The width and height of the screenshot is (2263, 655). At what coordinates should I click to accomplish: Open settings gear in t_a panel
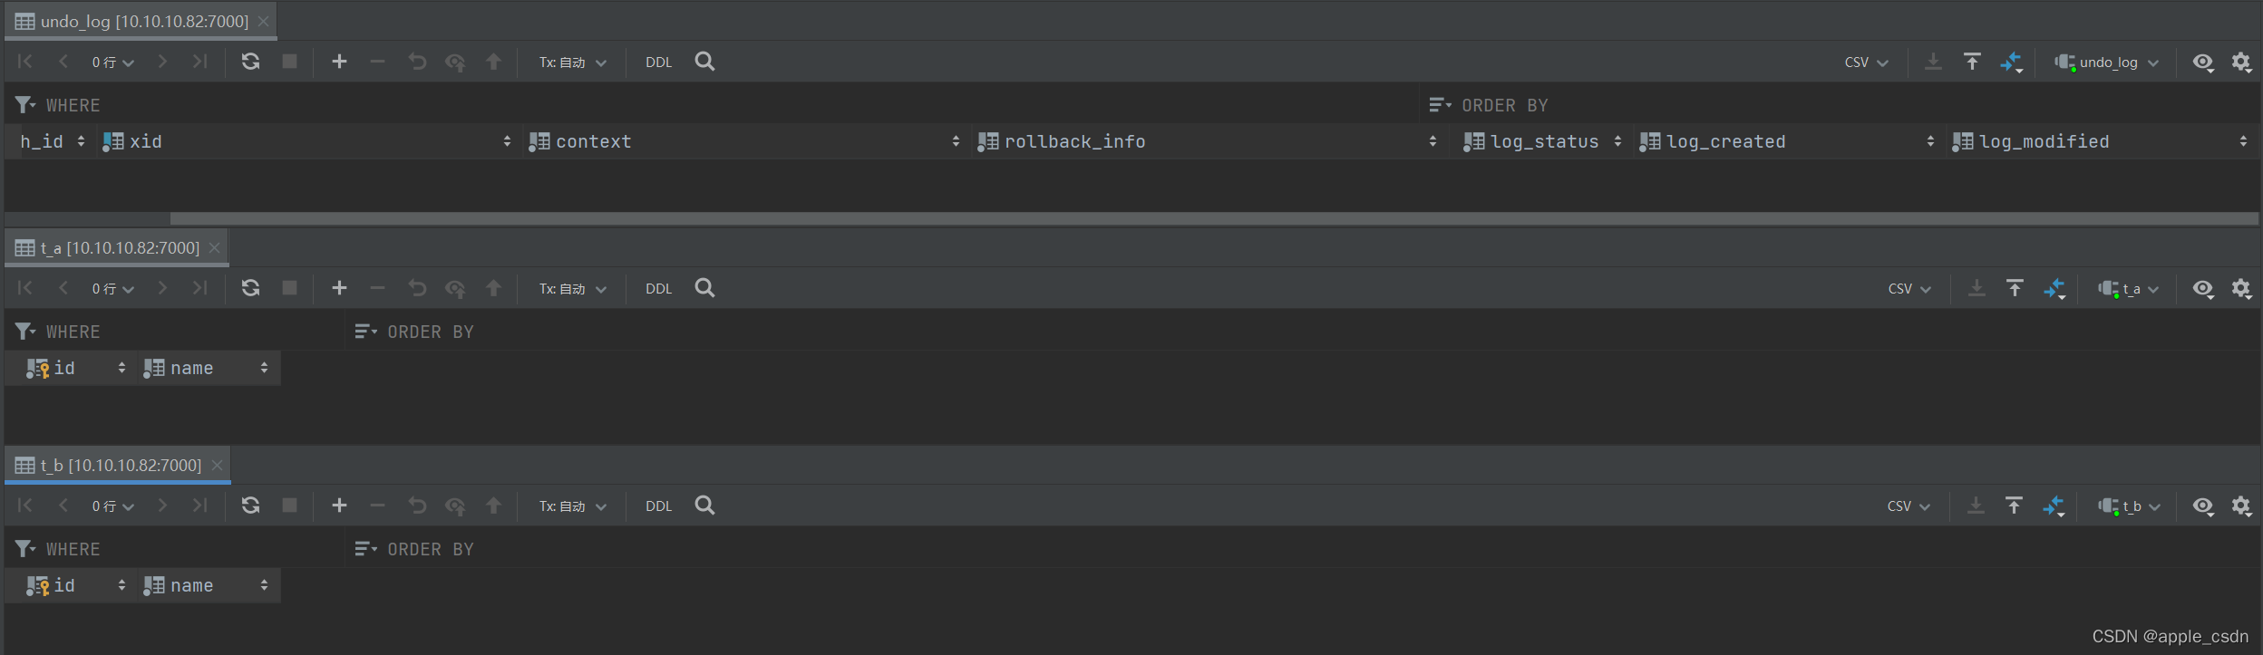pyautogui.click(x=2241, y=288)
